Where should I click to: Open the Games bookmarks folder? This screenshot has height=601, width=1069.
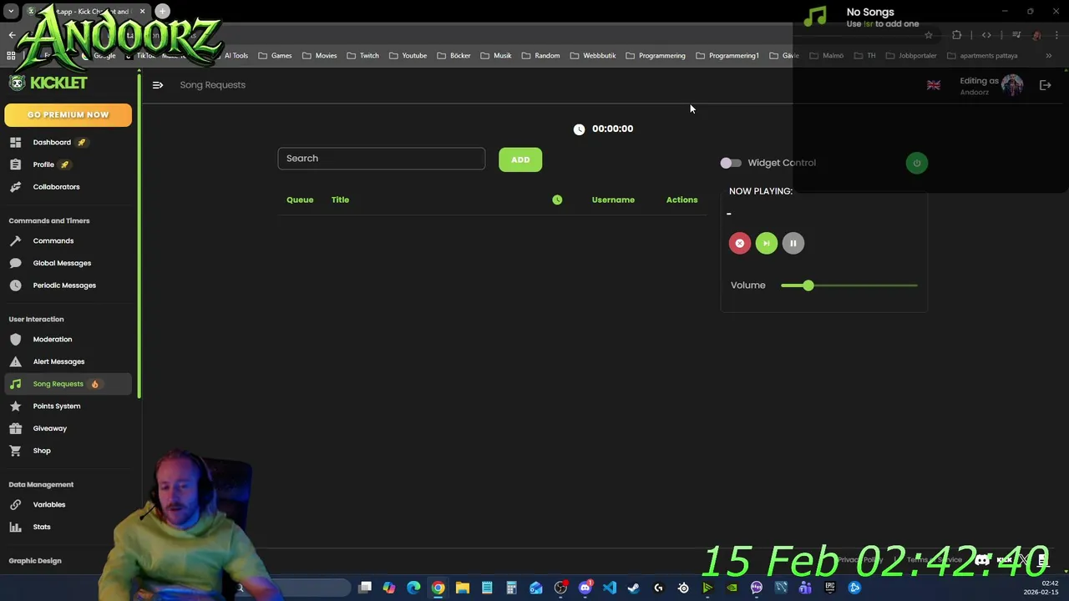click(275, 56)
